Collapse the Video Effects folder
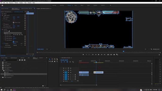Image resolution: width=162 pixels, height=91 pixels. coord(1,69)
